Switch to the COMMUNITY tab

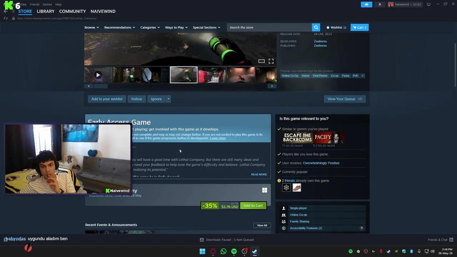pyautogui.click(x=72, y=11)
